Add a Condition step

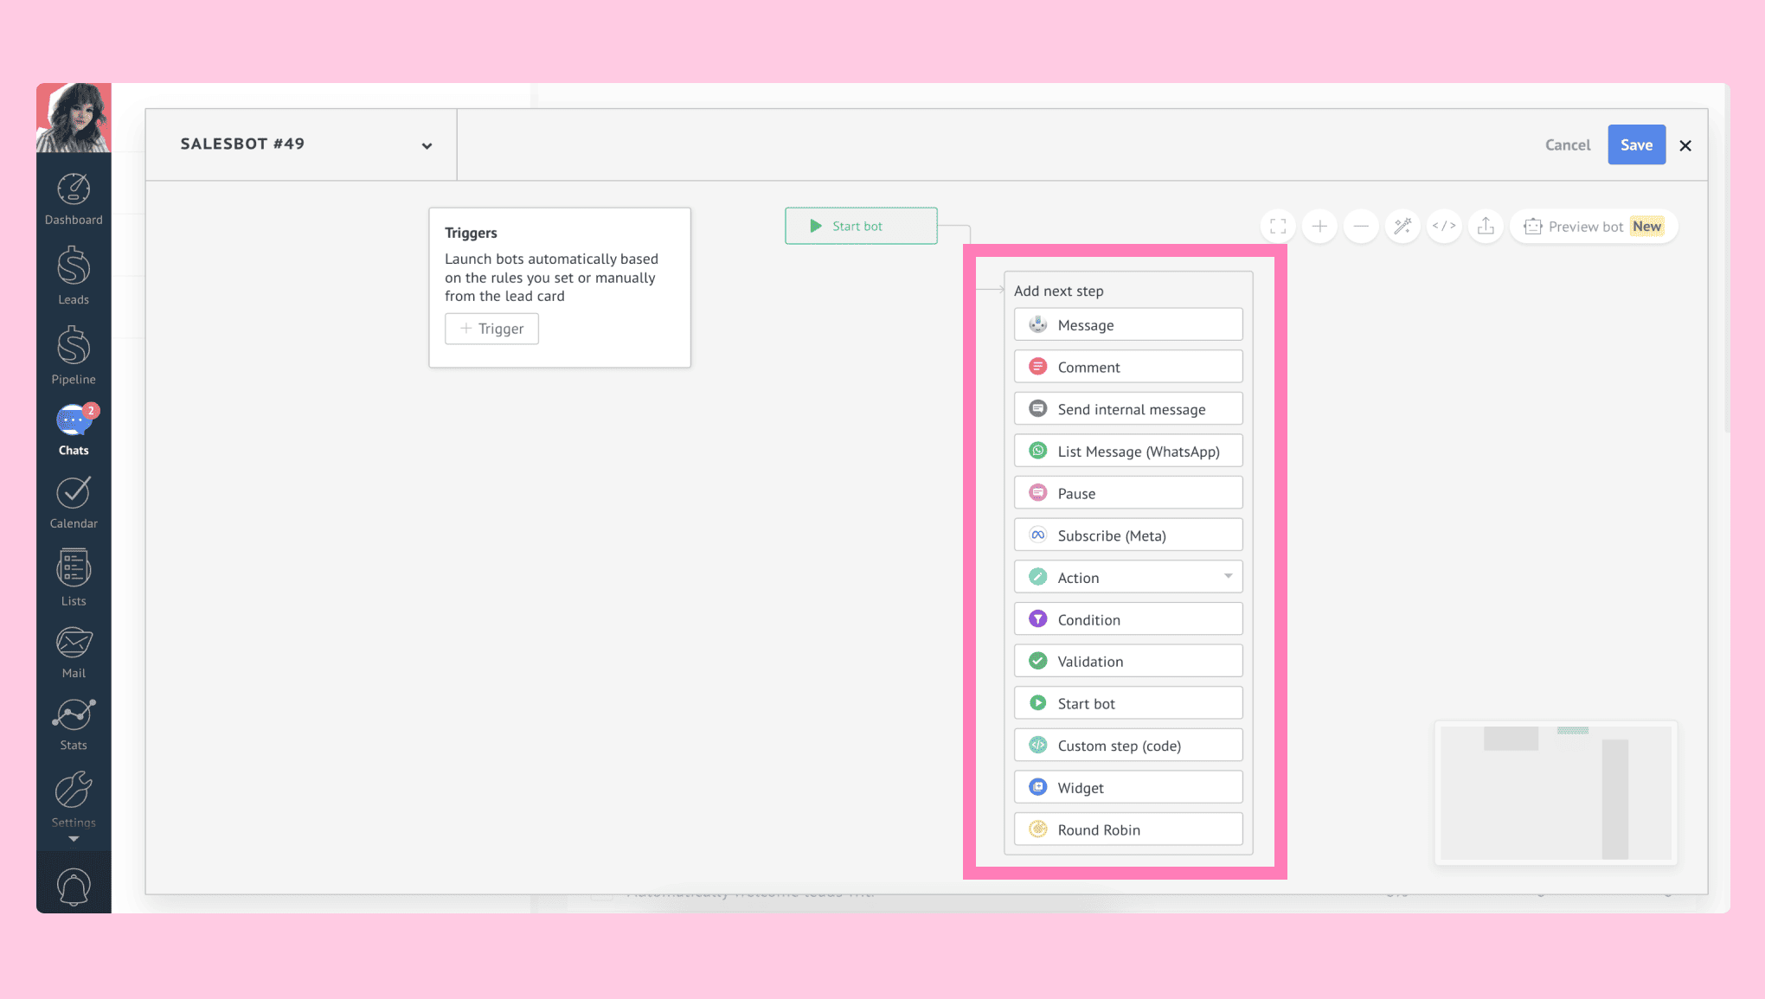pyautogui.click(x=1128, y=619)
